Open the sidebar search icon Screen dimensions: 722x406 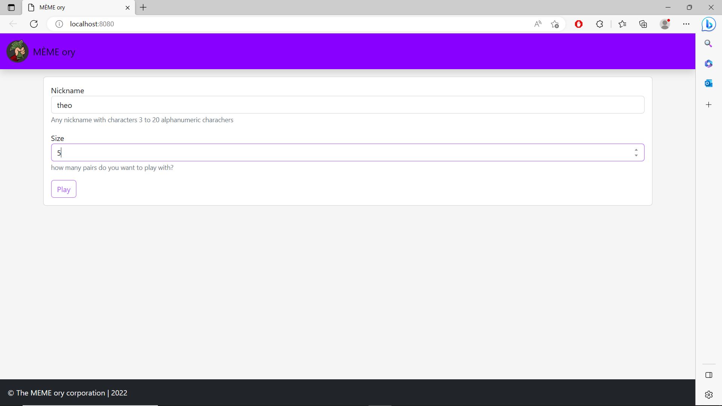coord(708,44)
